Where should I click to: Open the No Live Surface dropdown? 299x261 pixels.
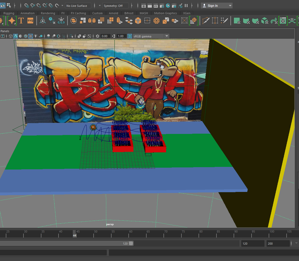[78, 6]
